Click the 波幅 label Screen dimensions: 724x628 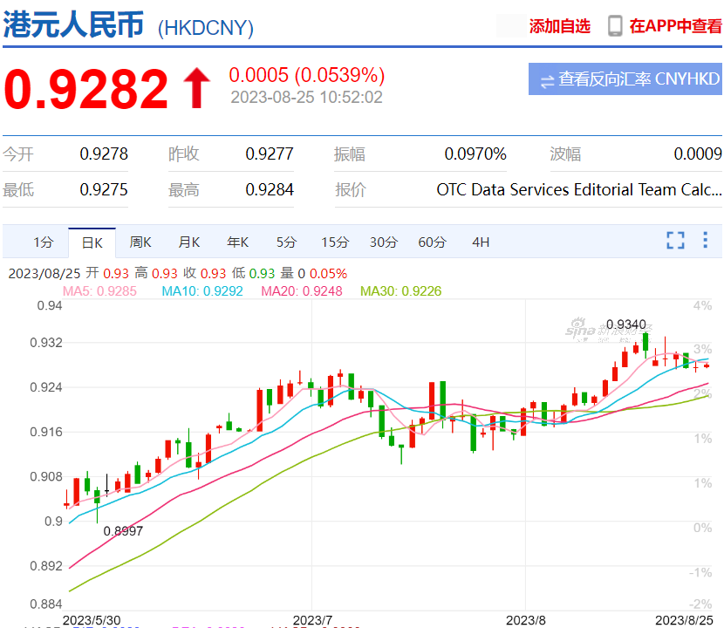(565, 154)
